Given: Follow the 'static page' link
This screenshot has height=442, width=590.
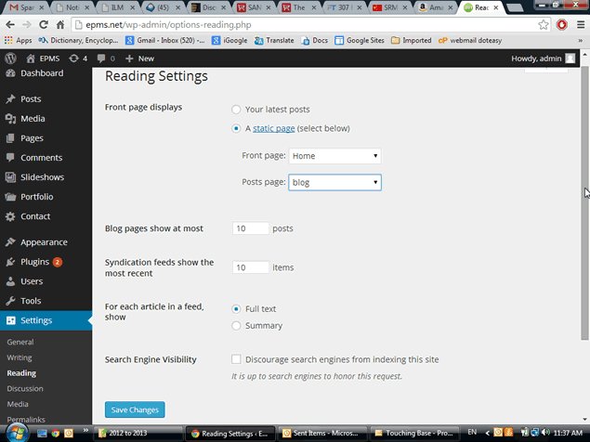Looking at the screenshot, I should point(273,128).
